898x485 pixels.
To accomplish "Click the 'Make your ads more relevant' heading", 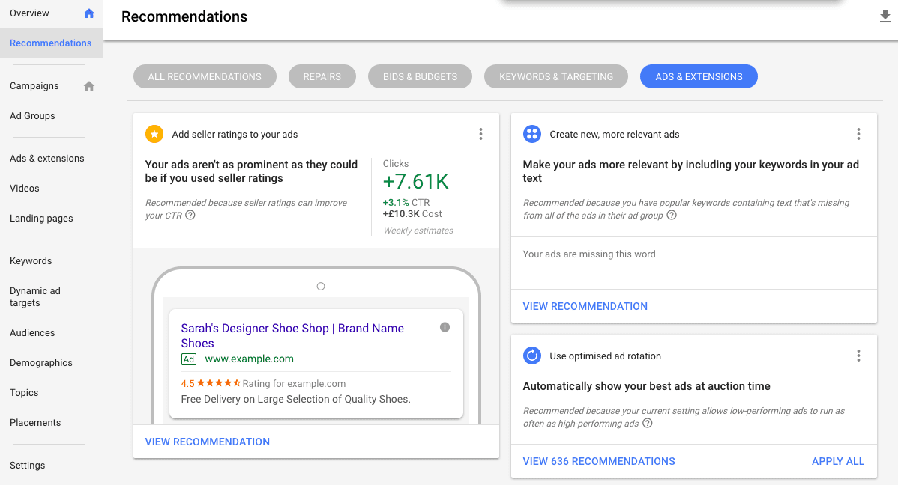I will (x=690, y=171).
